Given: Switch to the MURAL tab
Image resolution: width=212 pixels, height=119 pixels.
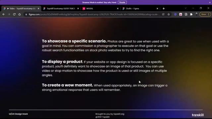Looking at the screenshot, I should point(100,9).
